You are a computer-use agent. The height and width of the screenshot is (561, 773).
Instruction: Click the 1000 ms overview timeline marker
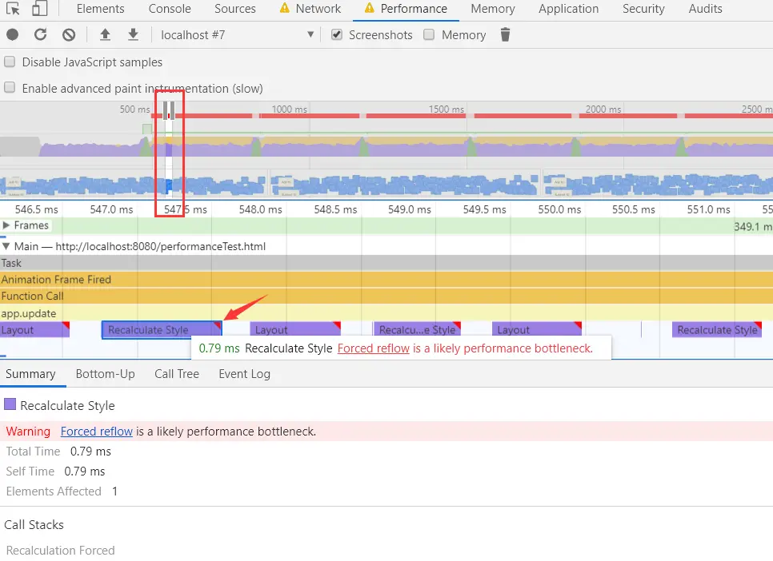[x=290, y=109]
